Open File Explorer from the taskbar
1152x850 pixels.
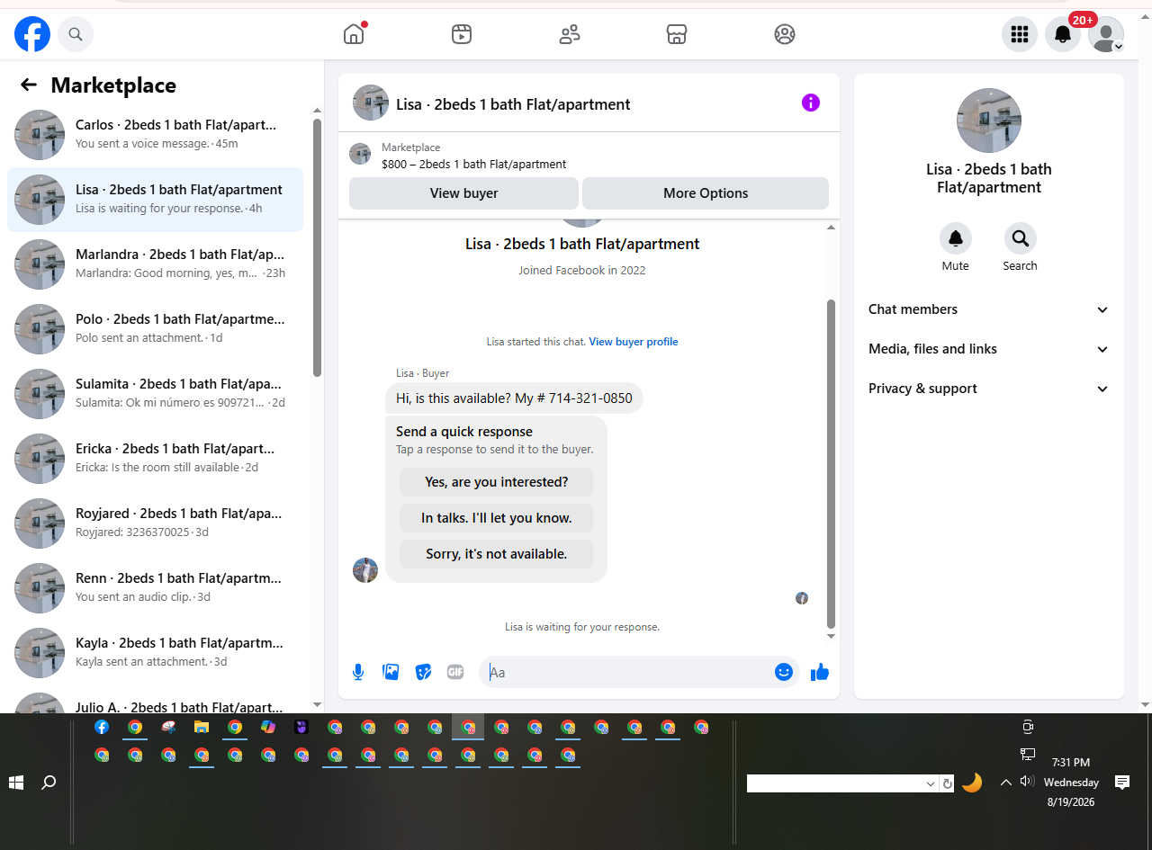coord(202,727)
